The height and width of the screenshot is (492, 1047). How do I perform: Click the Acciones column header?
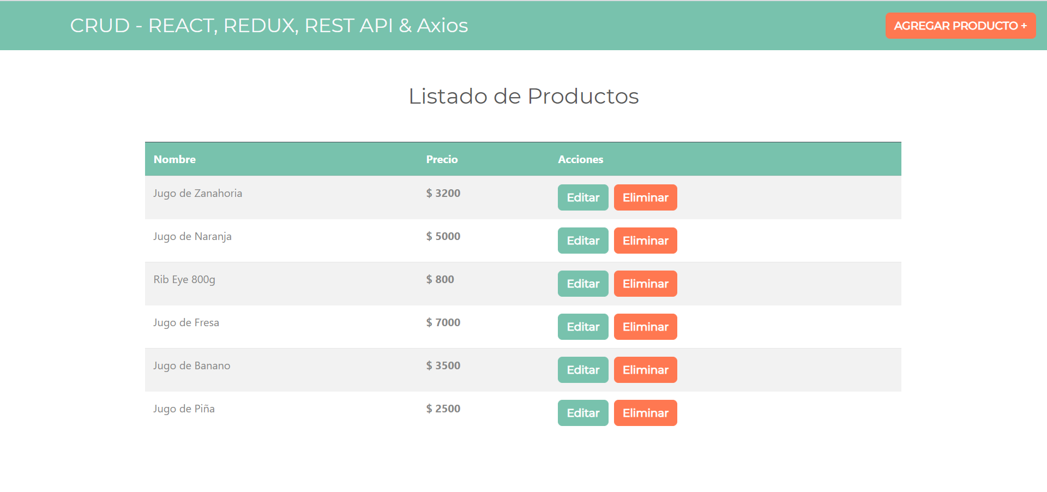point(581,159)
